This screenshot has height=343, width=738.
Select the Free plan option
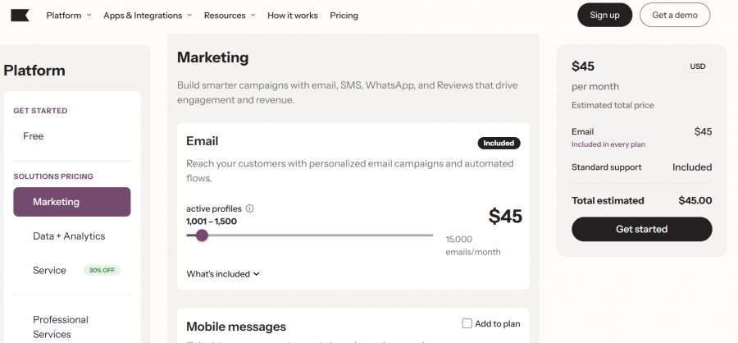click(34, 136)
